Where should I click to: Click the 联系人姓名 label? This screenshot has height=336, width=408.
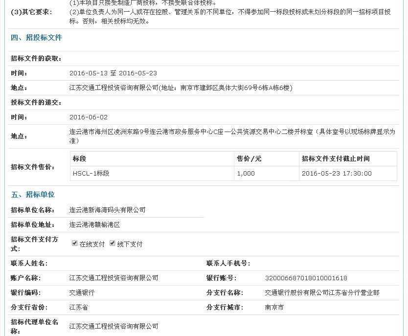tap(29, 264)
